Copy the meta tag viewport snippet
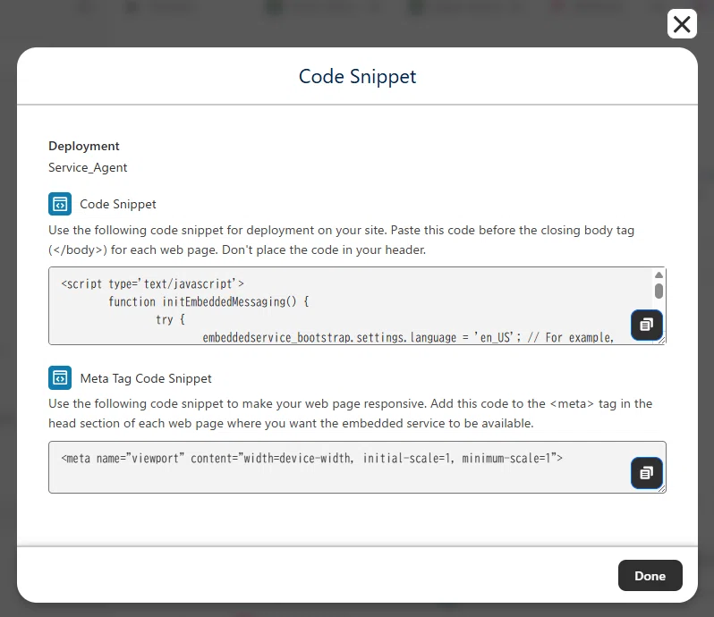 tap(647, 473)
